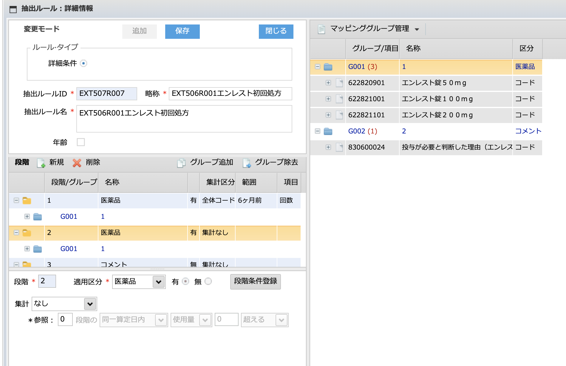Click the G001 folder icon in mapping panel
Viewport: 566px width, 366px height.
[x=328, y=67]
